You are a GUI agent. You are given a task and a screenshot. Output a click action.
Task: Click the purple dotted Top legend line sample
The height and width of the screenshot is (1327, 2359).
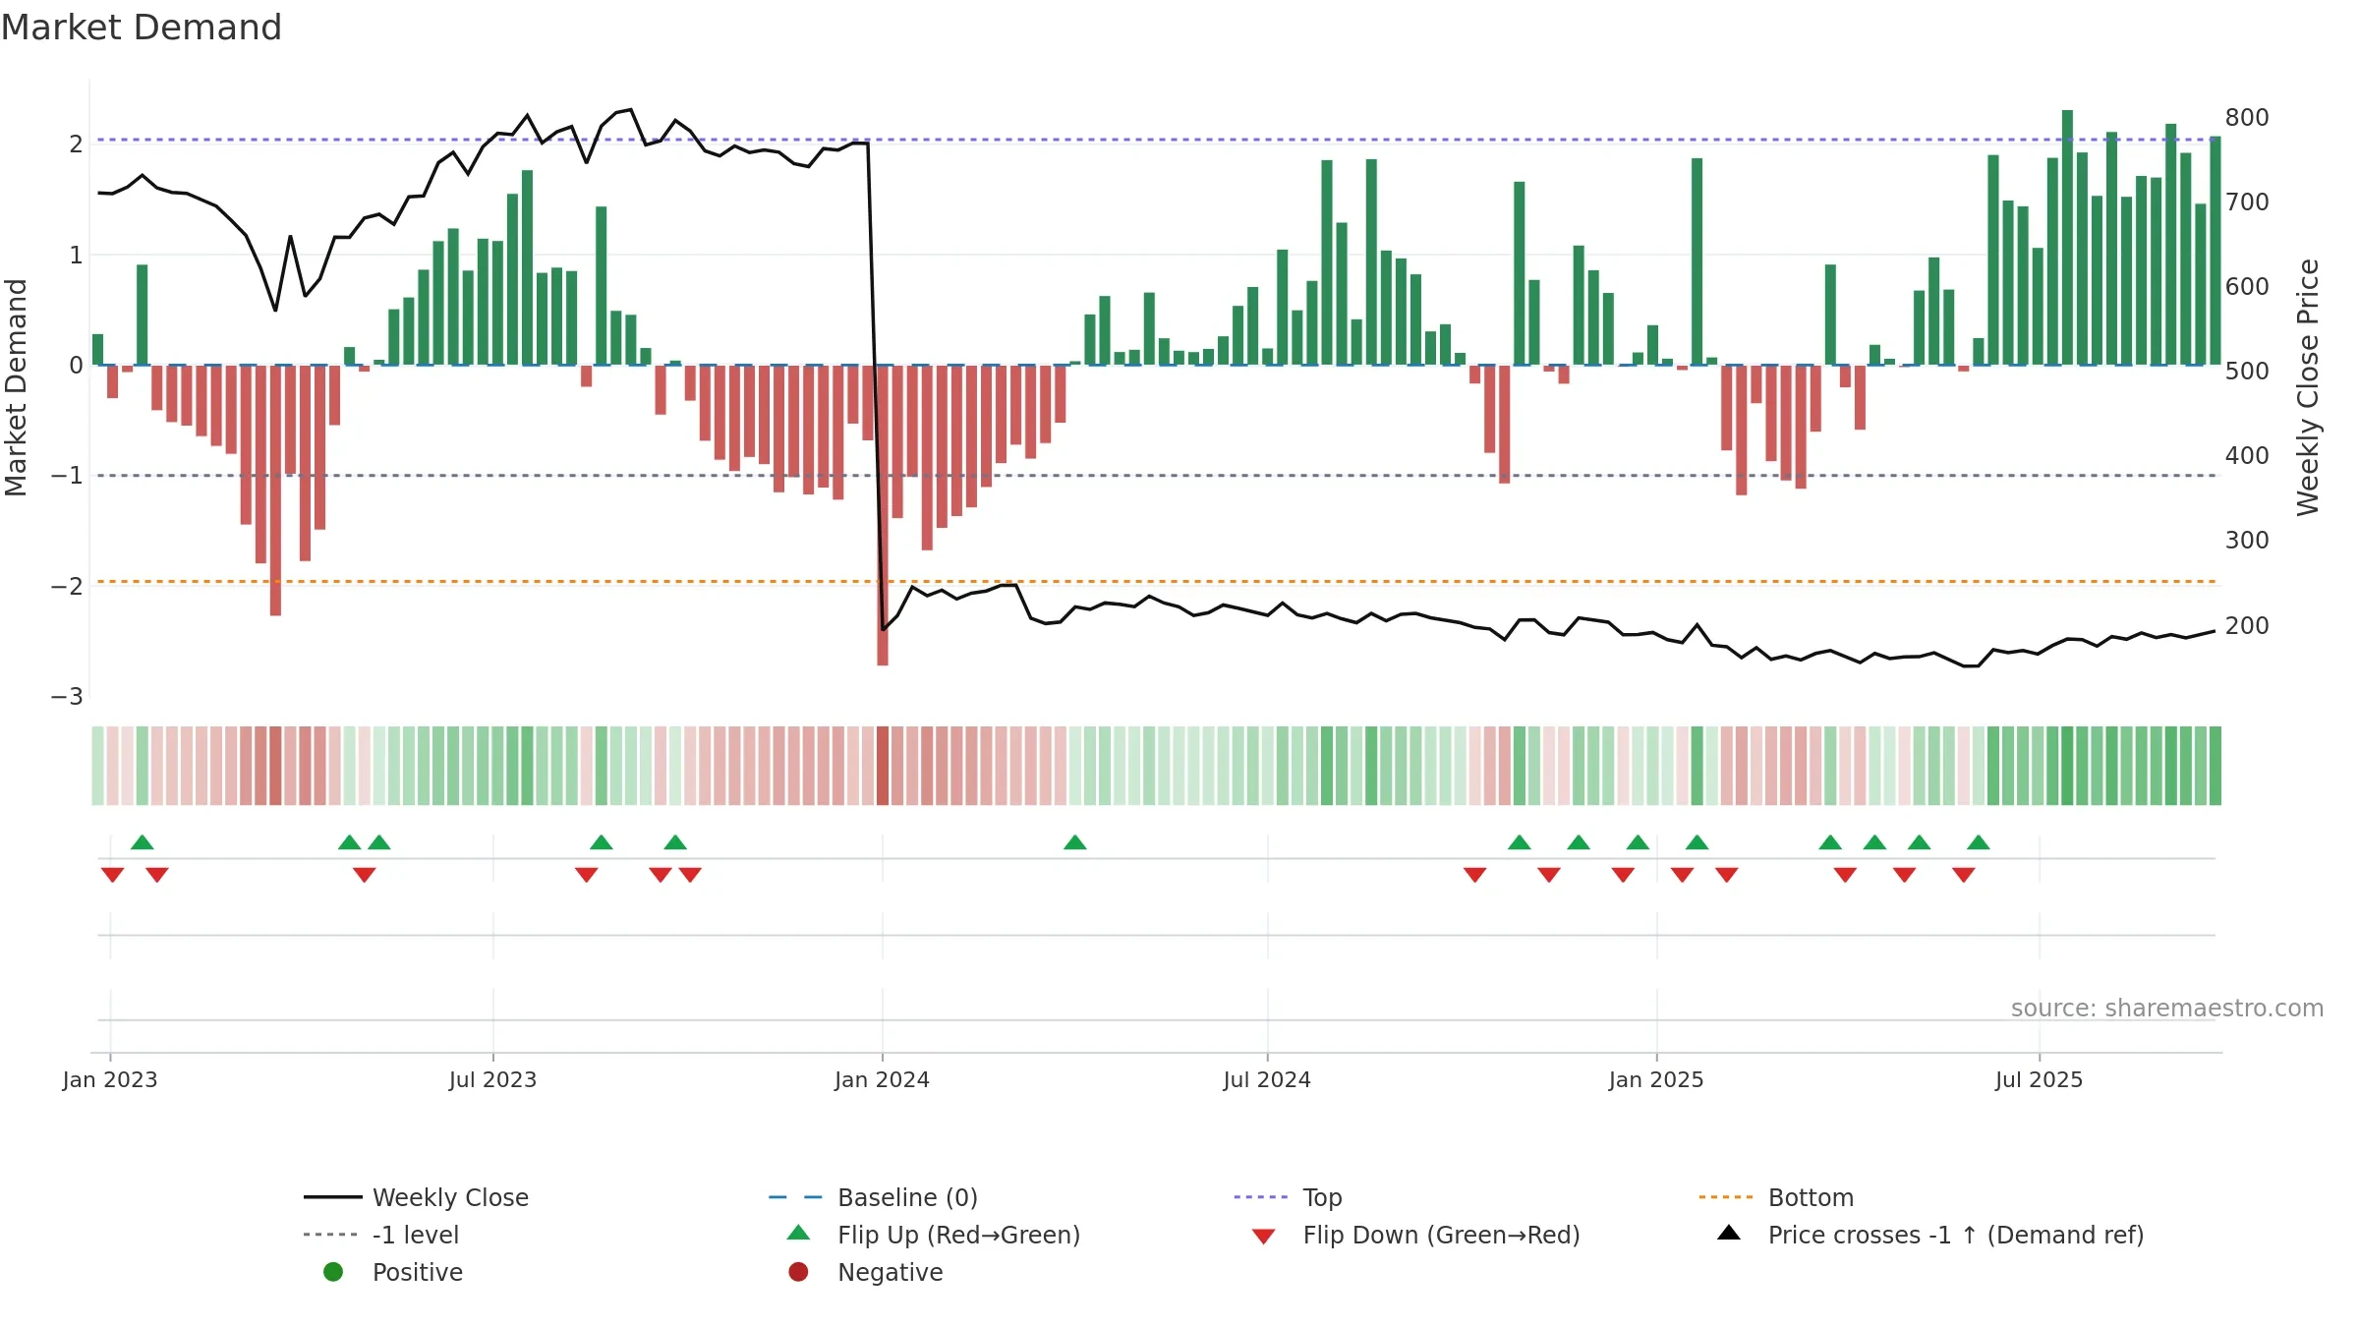point(1261,1197)
